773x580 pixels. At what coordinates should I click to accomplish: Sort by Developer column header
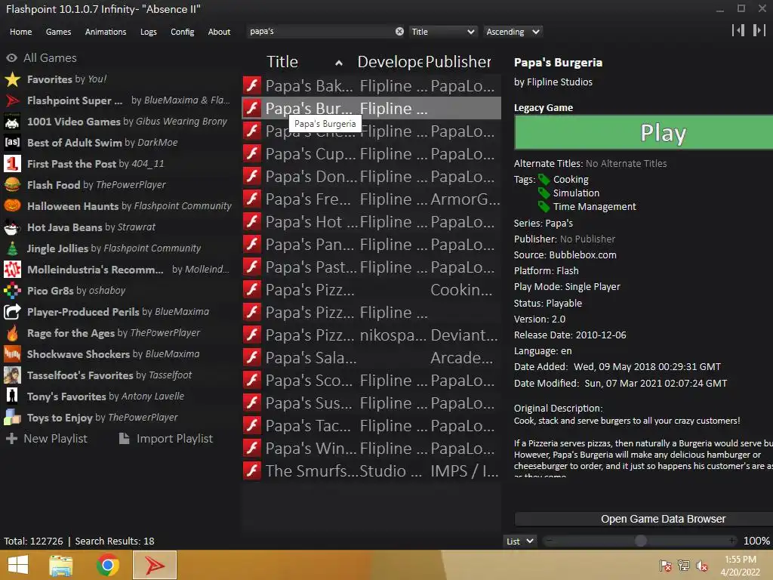390,62
